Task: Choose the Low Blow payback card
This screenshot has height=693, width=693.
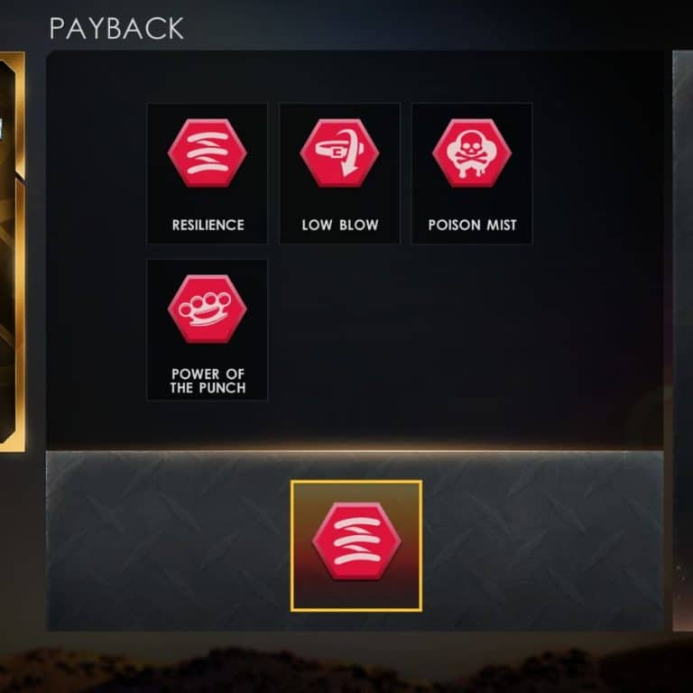Action: 339,173
